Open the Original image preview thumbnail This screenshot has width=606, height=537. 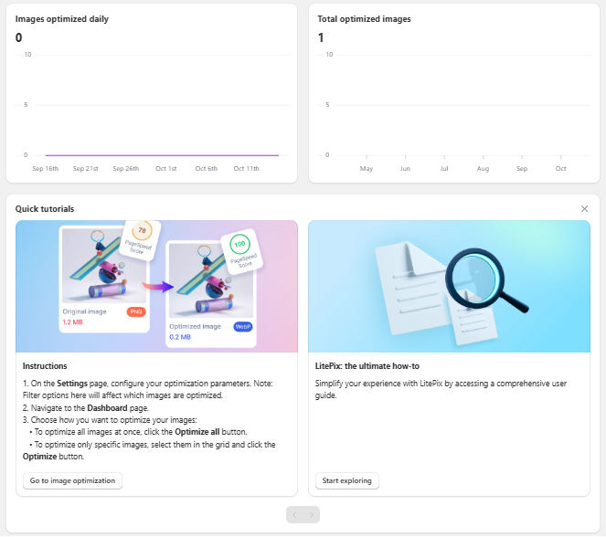101,264
